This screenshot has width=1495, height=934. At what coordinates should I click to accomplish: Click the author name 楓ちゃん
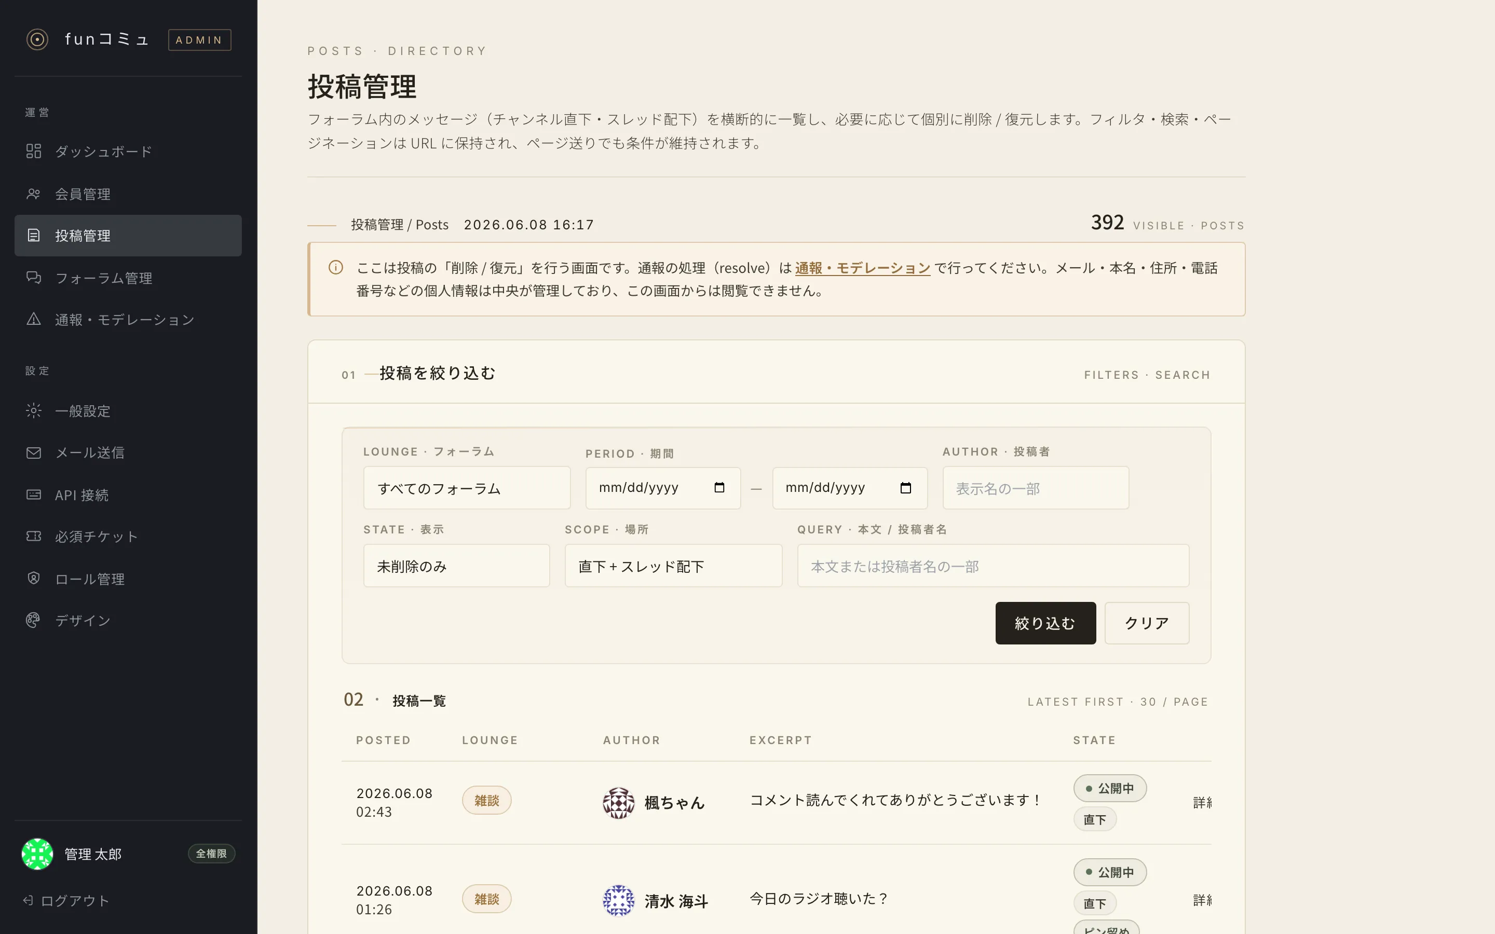pos(674,802)
